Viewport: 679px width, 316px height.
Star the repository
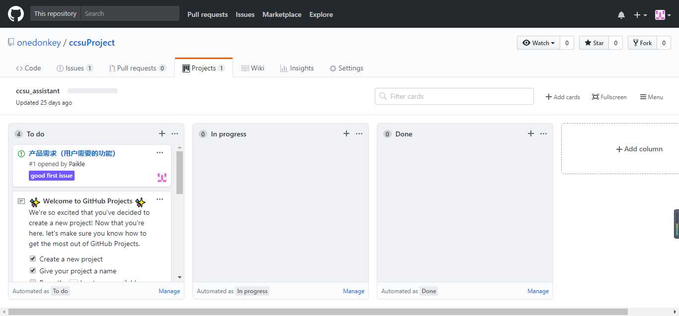(x=594, y=43)
